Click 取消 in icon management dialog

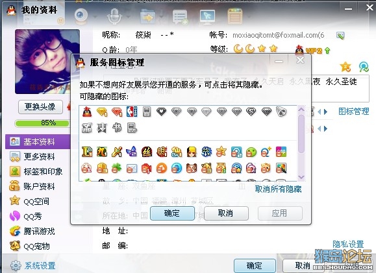coord(226,213)
